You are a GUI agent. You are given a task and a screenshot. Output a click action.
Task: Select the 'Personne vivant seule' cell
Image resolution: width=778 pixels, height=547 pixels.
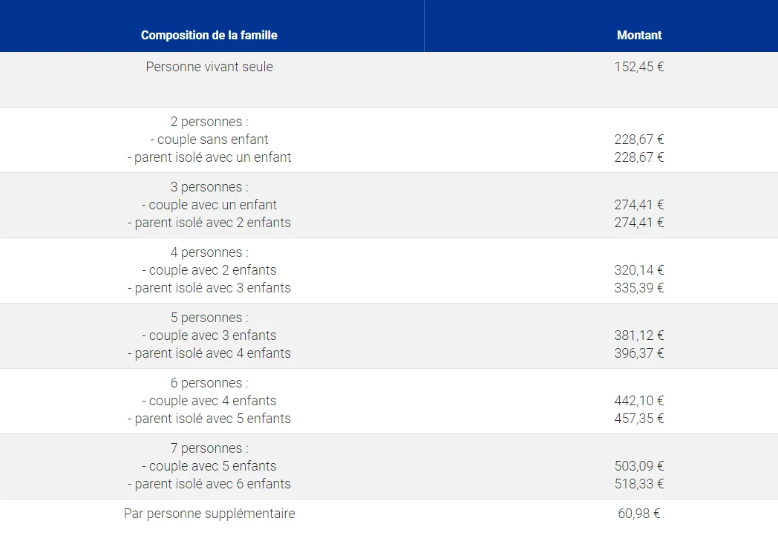[209, 67]
